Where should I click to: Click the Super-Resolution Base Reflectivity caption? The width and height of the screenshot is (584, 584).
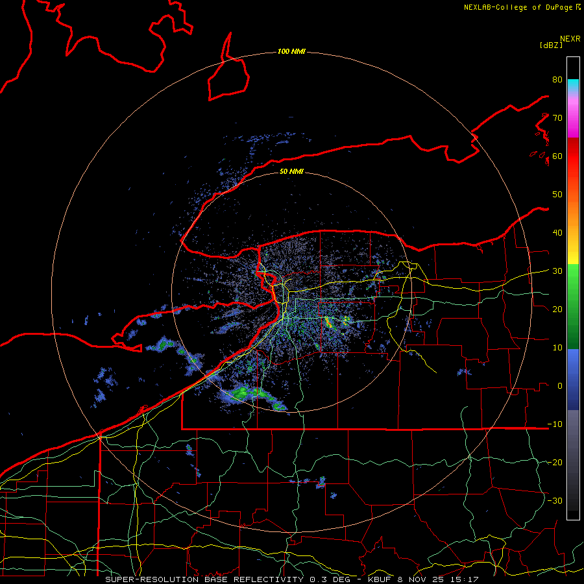pyautogui.click(x=291, y=579)
